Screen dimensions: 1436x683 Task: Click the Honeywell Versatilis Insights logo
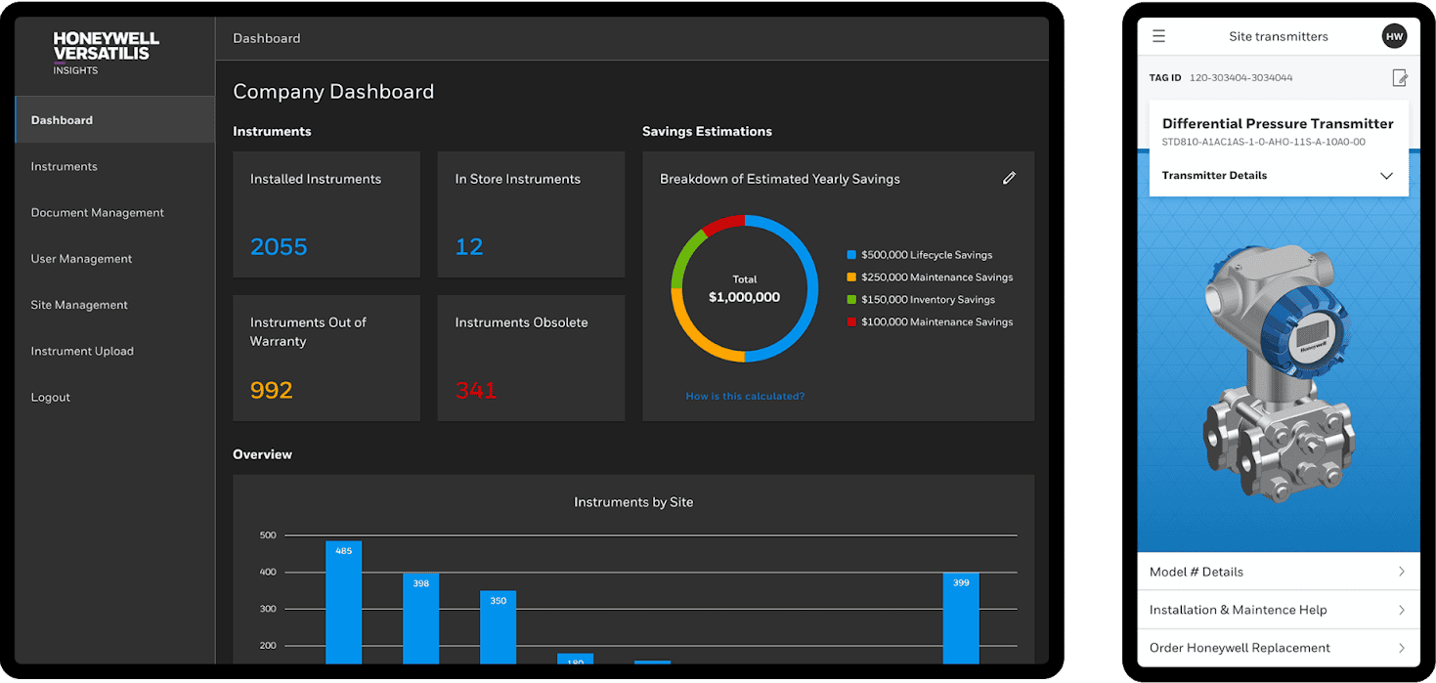106,53
